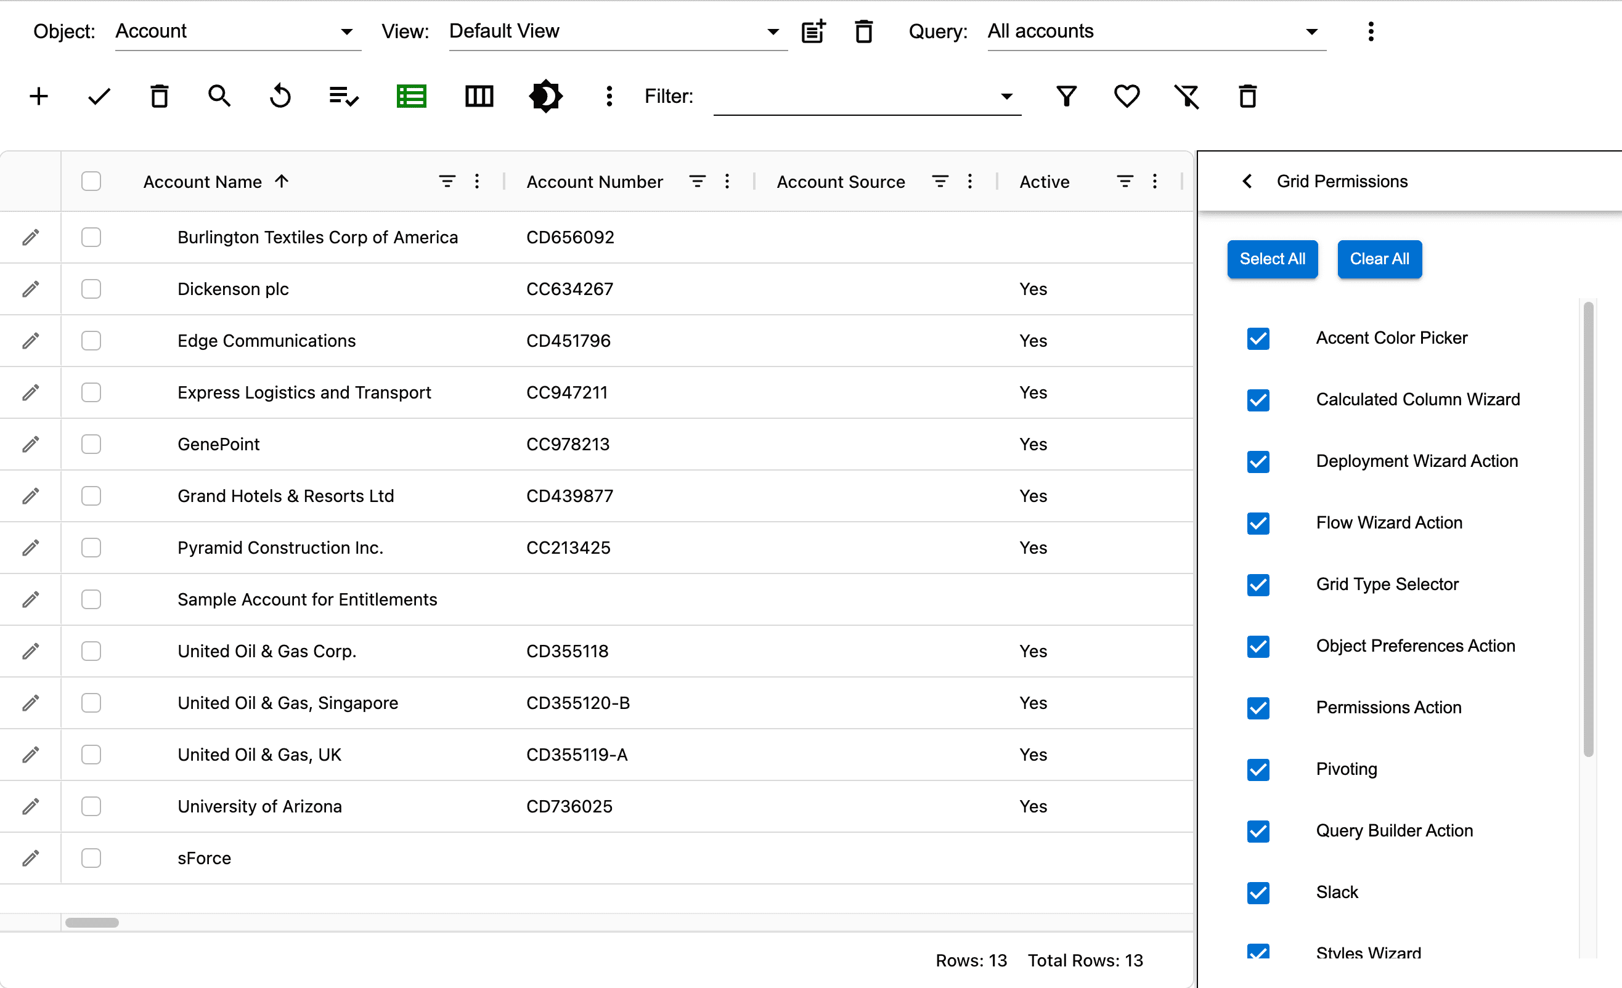Toggle the dark mode brightness icon

[545, 96]
